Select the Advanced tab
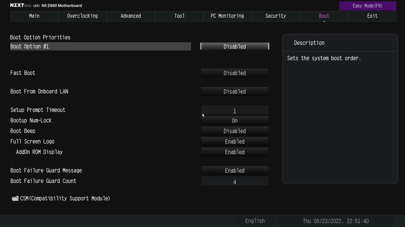 pyautogui.click(x=131, y=16)
